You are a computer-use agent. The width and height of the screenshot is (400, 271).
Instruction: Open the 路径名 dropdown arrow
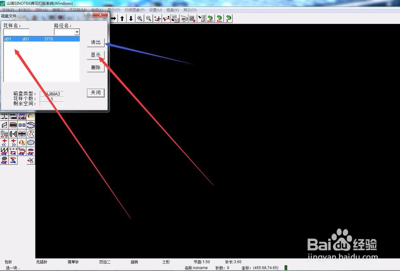(x=77, y=32)
